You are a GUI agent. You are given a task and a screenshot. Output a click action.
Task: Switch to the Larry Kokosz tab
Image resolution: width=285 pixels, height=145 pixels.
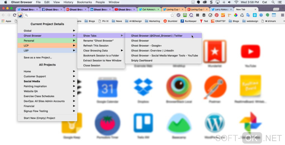tap(221, 9)
